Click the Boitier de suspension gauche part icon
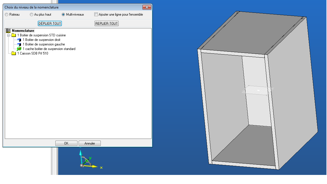Image resolution: width=327 pixels, height=184 pixels. pyautogui.click(x=19, y=44)
